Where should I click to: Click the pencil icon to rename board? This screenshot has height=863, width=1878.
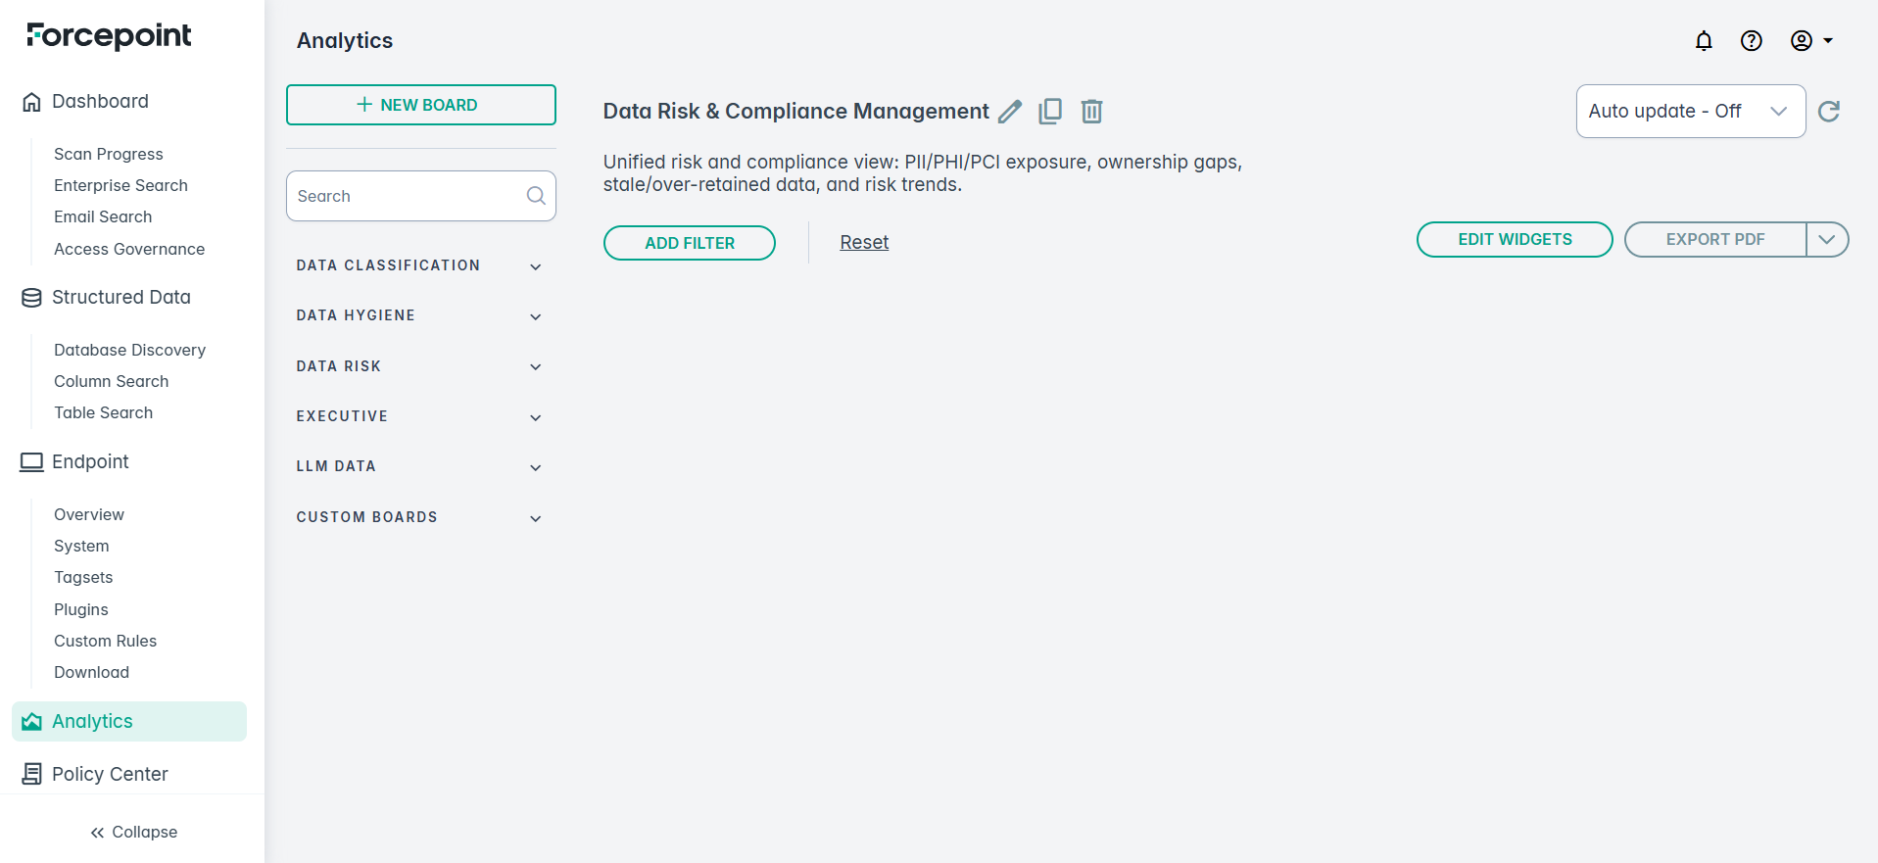(1009, 112)
